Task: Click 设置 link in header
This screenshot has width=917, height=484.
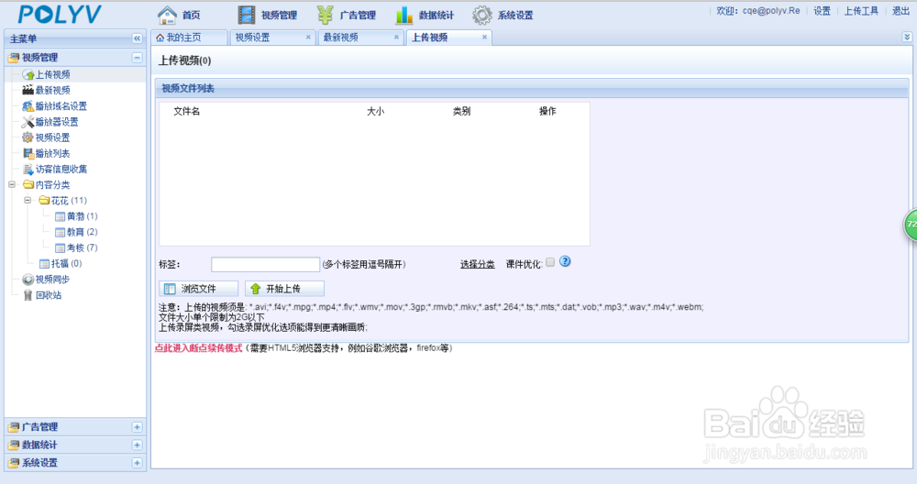Action: click(x=822, y=10)
